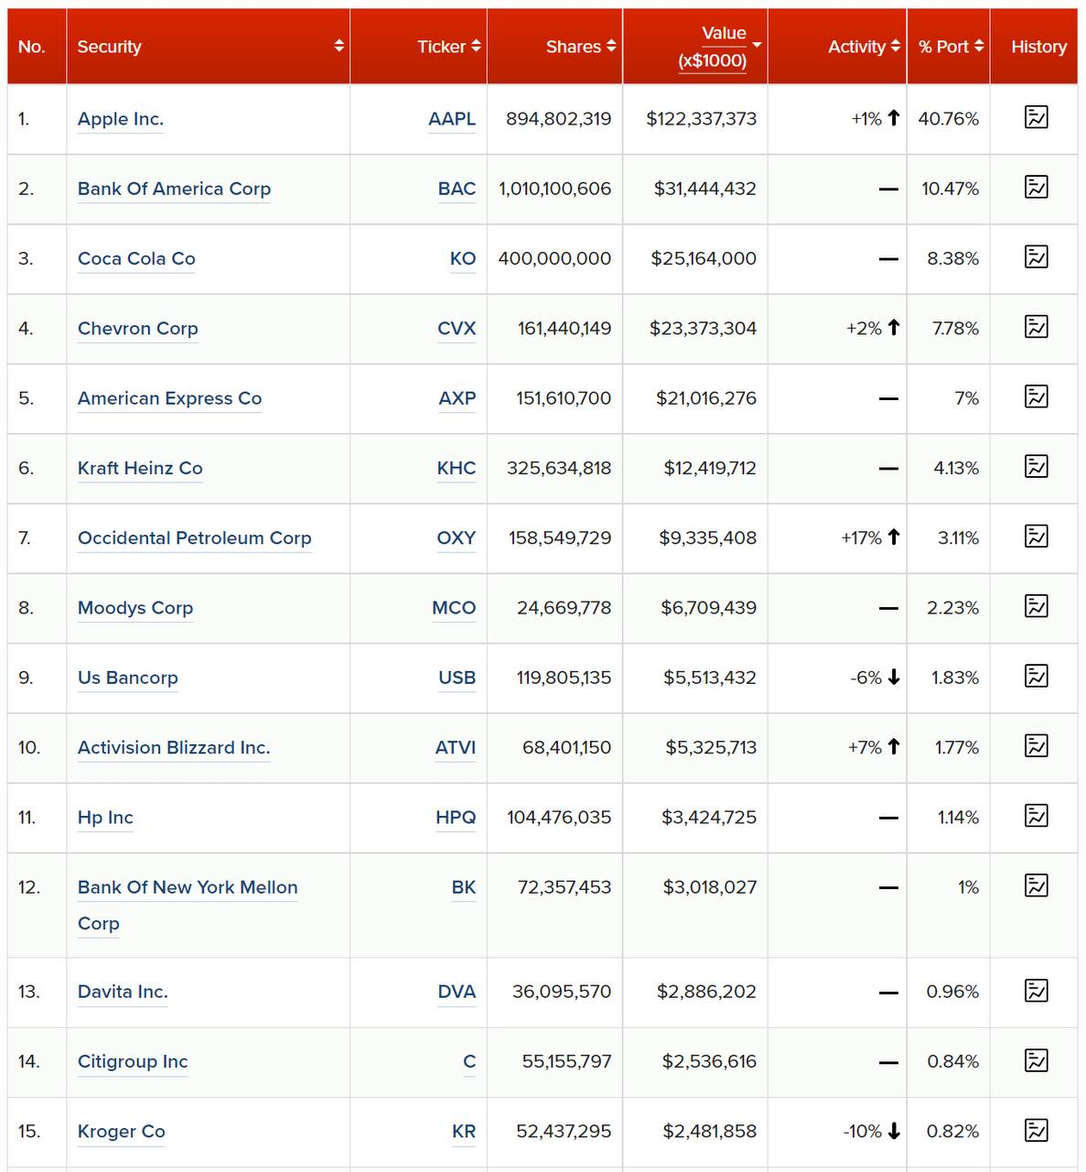This screenshot has width=1086, height=1172.
Task: Open history chart for Hp Inc
Action: [1036, 816]
